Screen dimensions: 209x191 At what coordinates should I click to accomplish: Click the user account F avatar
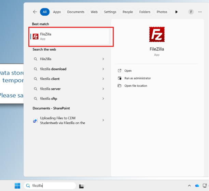pyautogui.click(x=191, y=12)
